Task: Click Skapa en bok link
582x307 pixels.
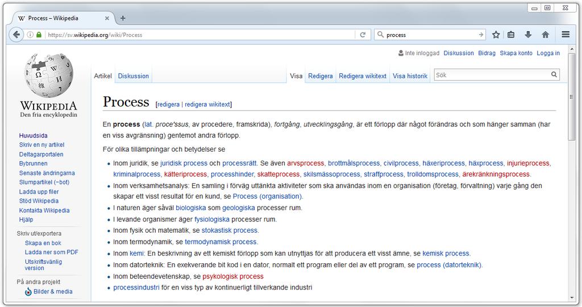Action: click(x=43, y=243)
